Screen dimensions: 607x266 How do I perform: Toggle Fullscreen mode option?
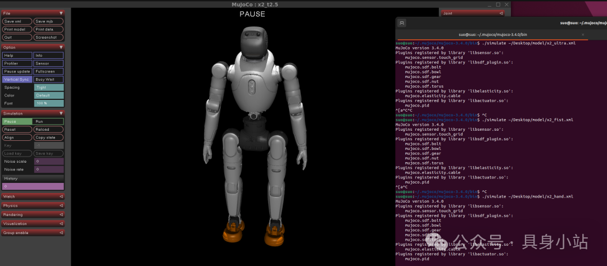click(x=48, y=71)
